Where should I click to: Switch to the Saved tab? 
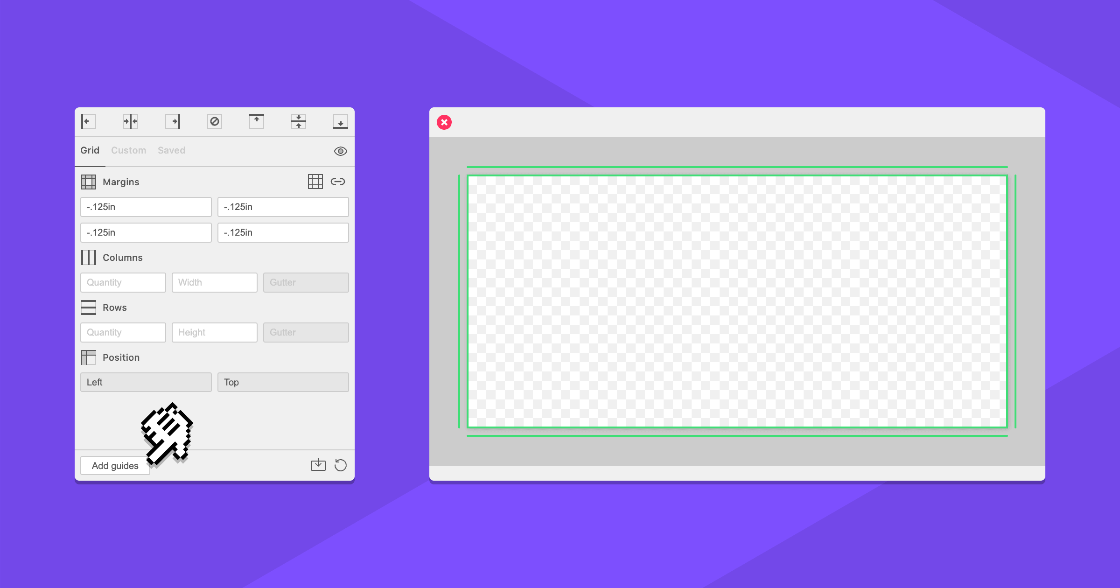pos(171,150)
